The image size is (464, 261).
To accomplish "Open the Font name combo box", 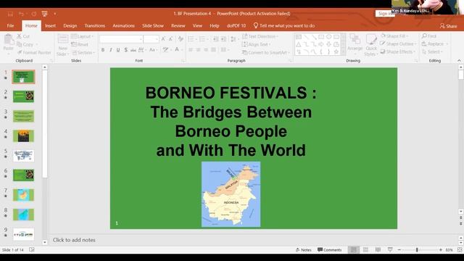I will [121, 38].
